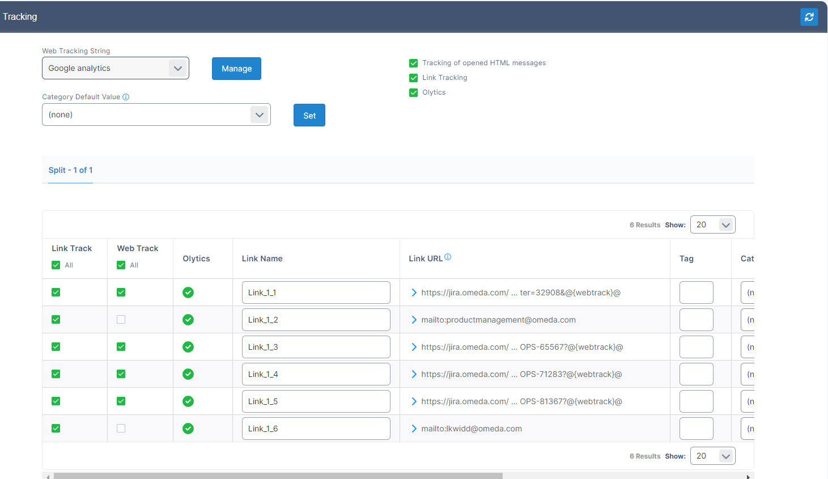
Task: Click the horizontal scrollbar thumb below the table
Action: pyautogui.click(x=278, y=476)
